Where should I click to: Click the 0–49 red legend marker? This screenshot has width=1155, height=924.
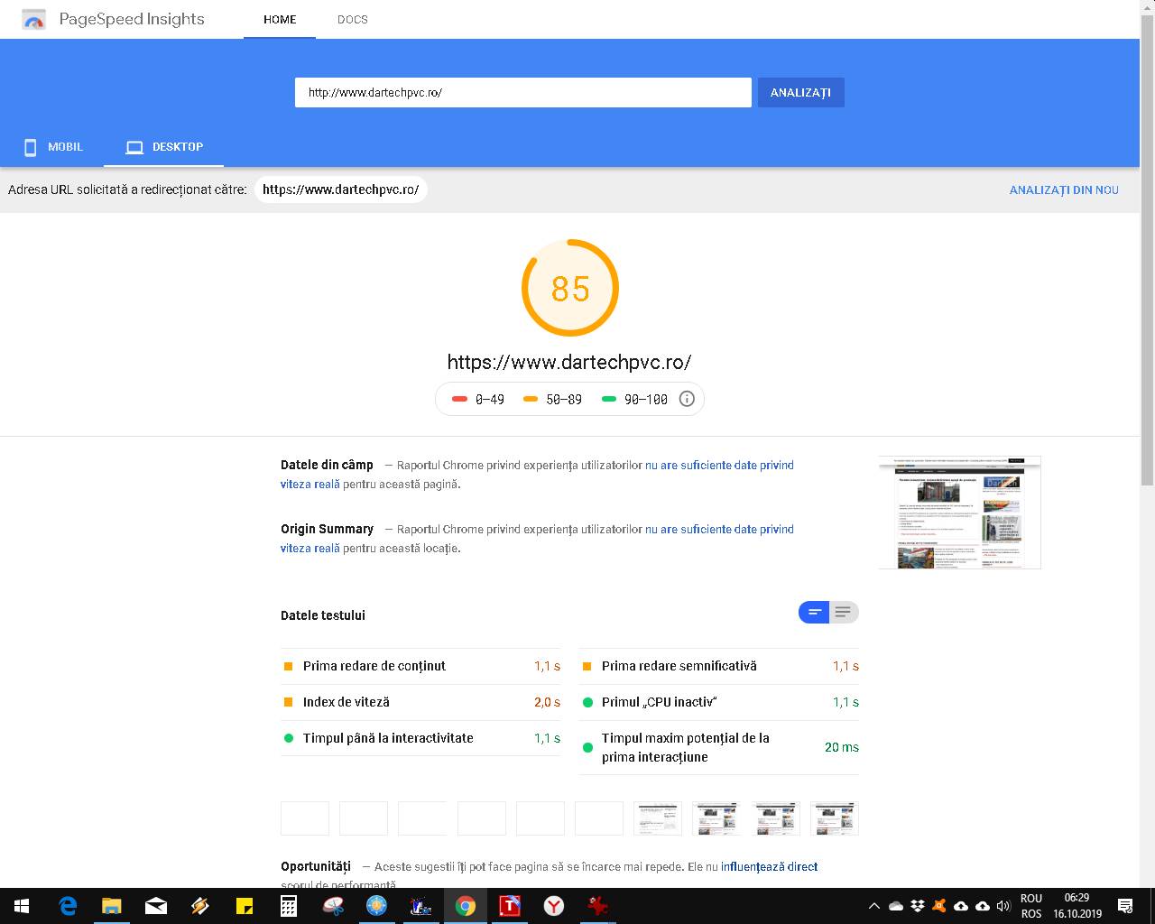tap(459, 399)
